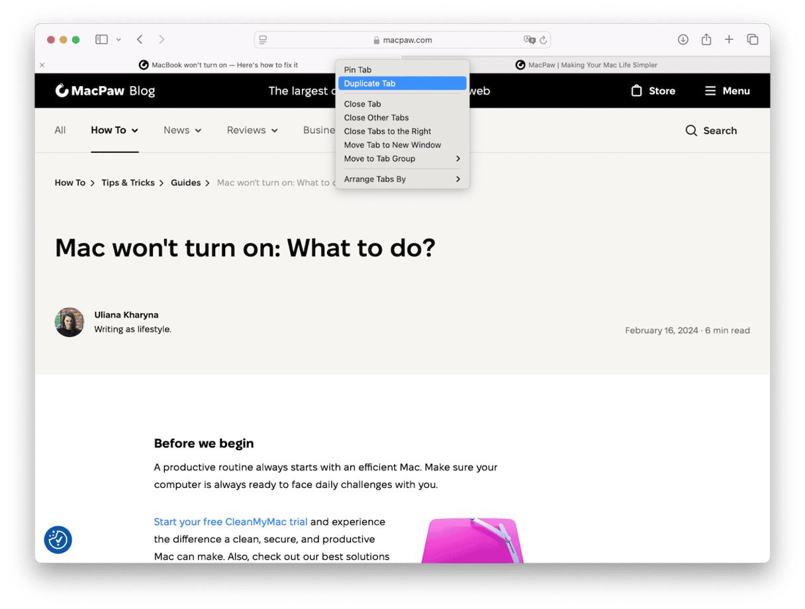Choose Close Other Tabs option
805x609 pixels.
pyautogui.click(x=376, y=118)
